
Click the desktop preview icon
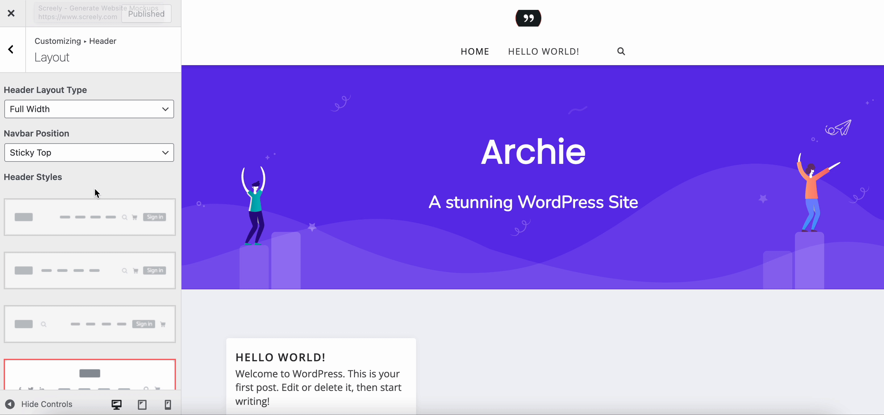coord(117,404)
